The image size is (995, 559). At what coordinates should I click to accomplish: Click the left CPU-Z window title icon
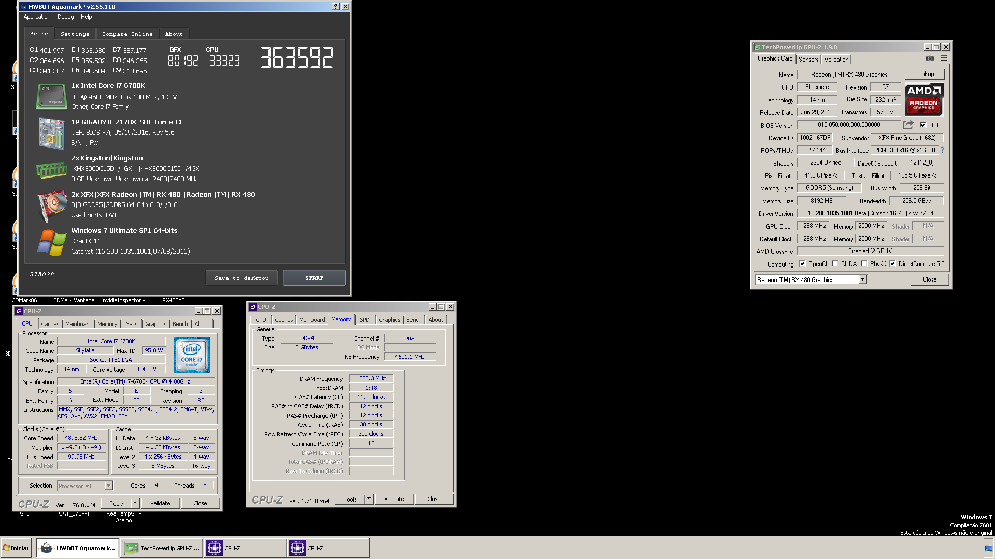(19, 311)
